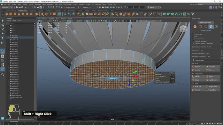Click the Undo arrow icon

25,7
